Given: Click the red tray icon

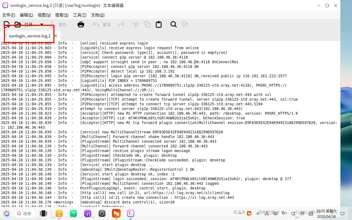Looking at the screenshot, I should (249, 213).
